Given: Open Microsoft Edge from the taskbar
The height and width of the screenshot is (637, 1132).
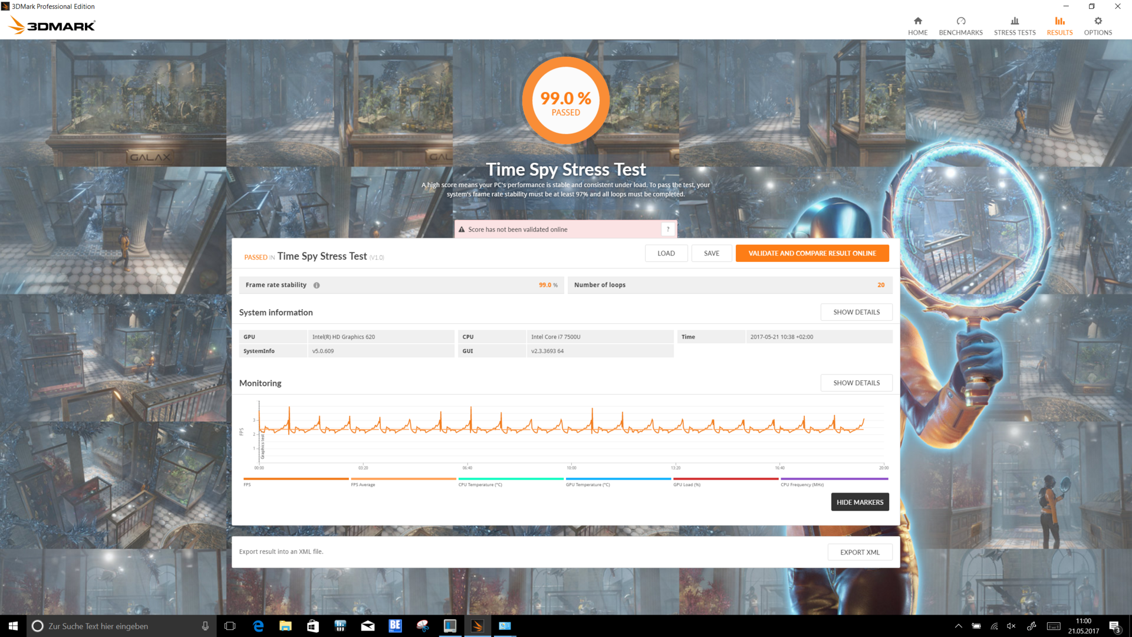Looking at the screenshot, I should [258, 626].
